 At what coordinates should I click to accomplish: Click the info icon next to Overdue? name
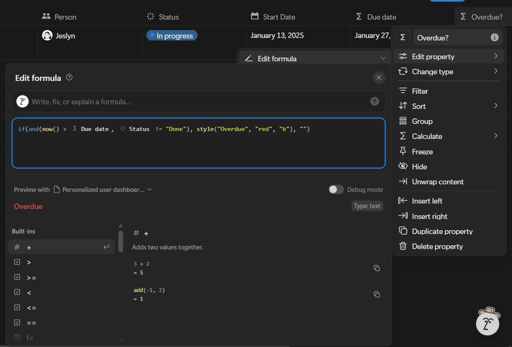coord(495,38)
